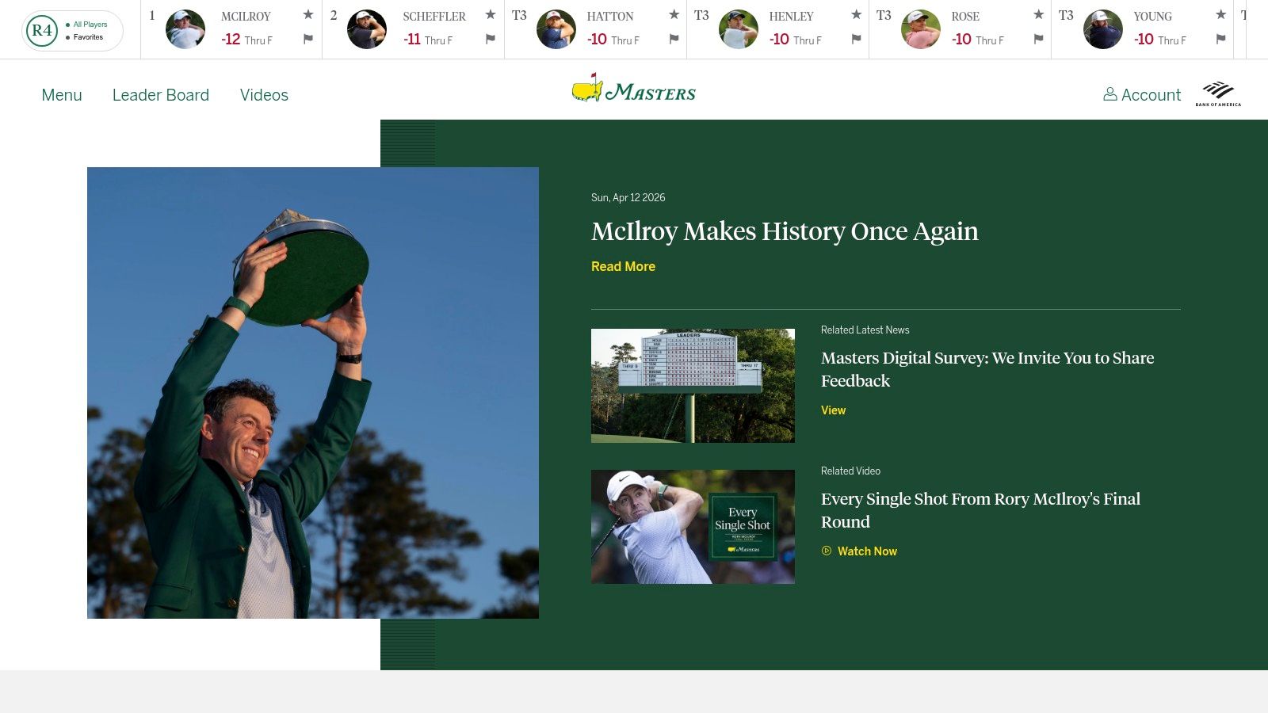The height and width of the screenshot is (713, 1268).
Task: Favorite McIlroy with the star icon
Action: [x=308, y=14]
